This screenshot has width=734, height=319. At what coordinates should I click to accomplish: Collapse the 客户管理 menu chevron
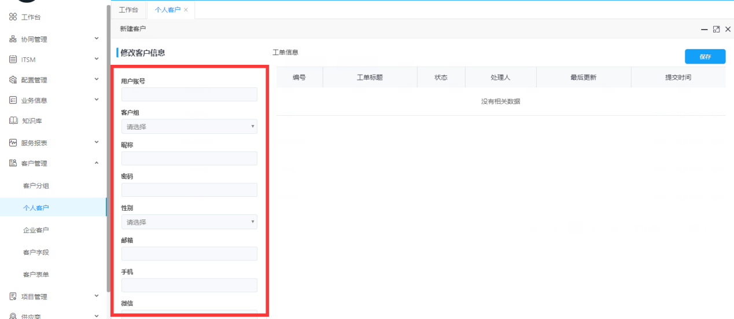(x=97, y=163)
